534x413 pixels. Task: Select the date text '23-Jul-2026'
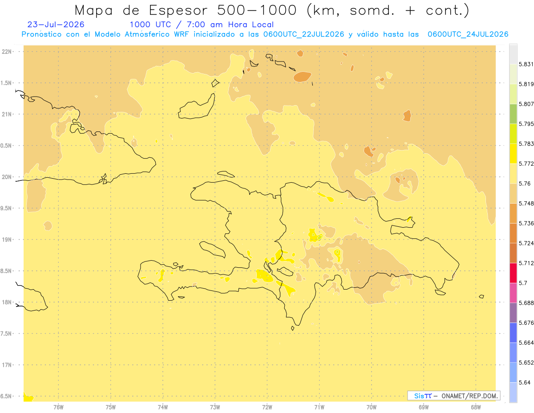[x=56, y=25]
